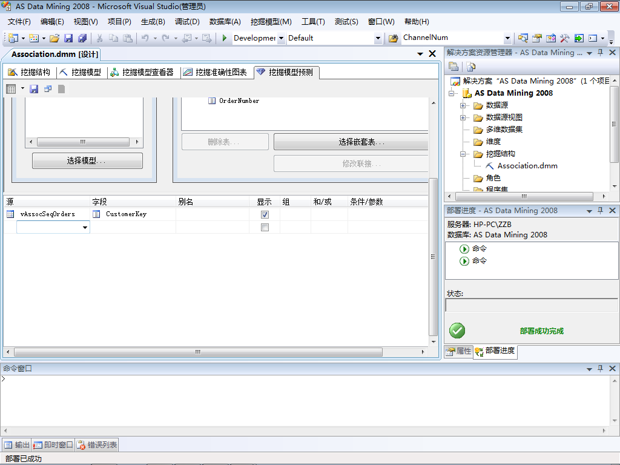Click the Redo arrow icon
620x465 pixels.
[x=166, y=38]
